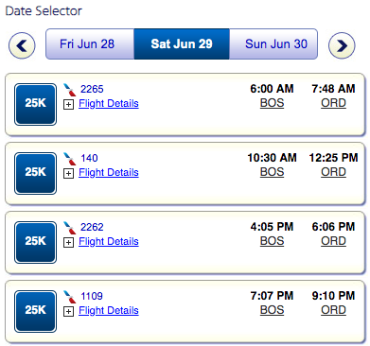Click BOS airport code under 10:30 AM
This screenshot has height=346, width=370.
272,172
